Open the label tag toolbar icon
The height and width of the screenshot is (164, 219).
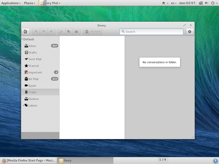tap(69, 32)
